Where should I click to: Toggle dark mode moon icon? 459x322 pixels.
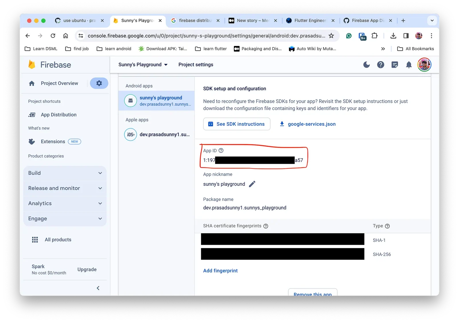[x=366, y=65]
